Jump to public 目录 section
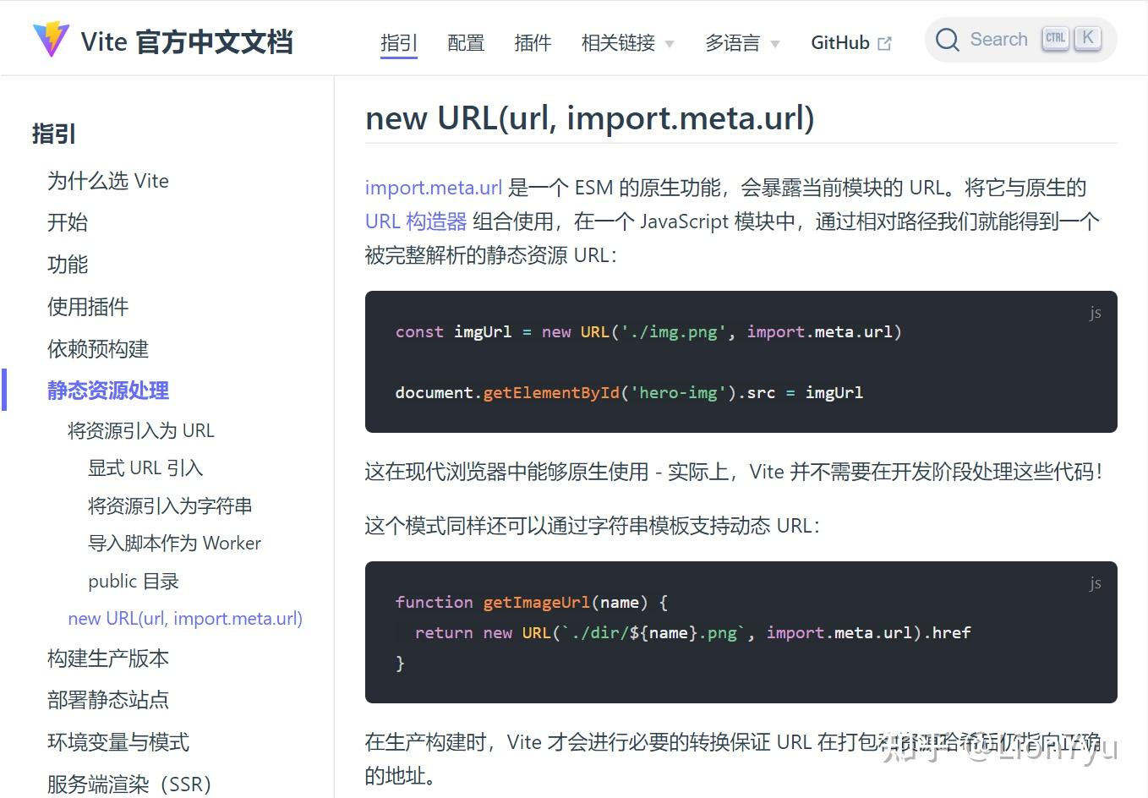Image resolution: width=1148 pixels, height=798 pixels. coord(134,581)
